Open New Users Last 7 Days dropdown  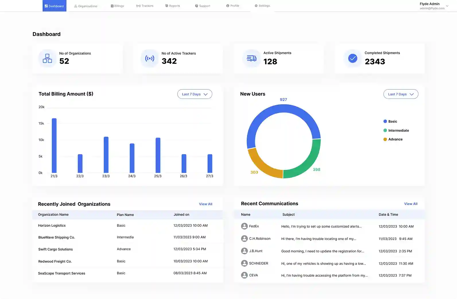pos(400,94)
